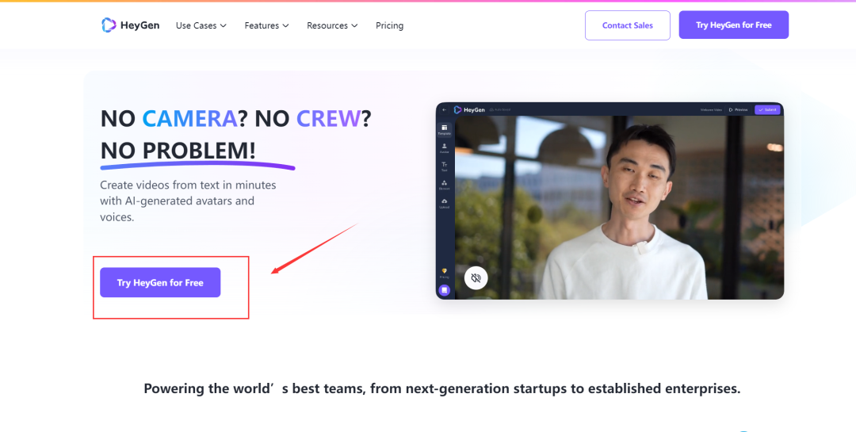Screen dimensions: 856x432
Task: Click the Contact Sales button
Action: [627, 25]
